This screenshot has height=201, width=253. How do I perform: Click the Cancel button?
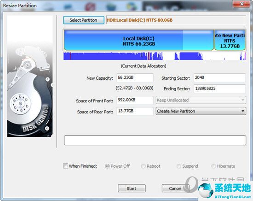point(175,189)
